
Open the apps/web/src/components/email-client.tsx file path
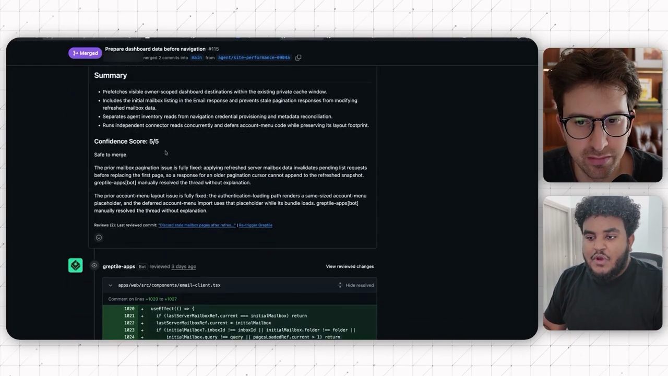point(169,285)
